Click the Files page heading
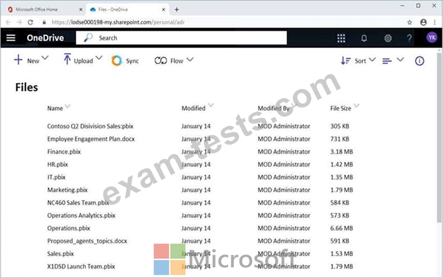This screenshot has width=443, height=278. pos(27,88)
